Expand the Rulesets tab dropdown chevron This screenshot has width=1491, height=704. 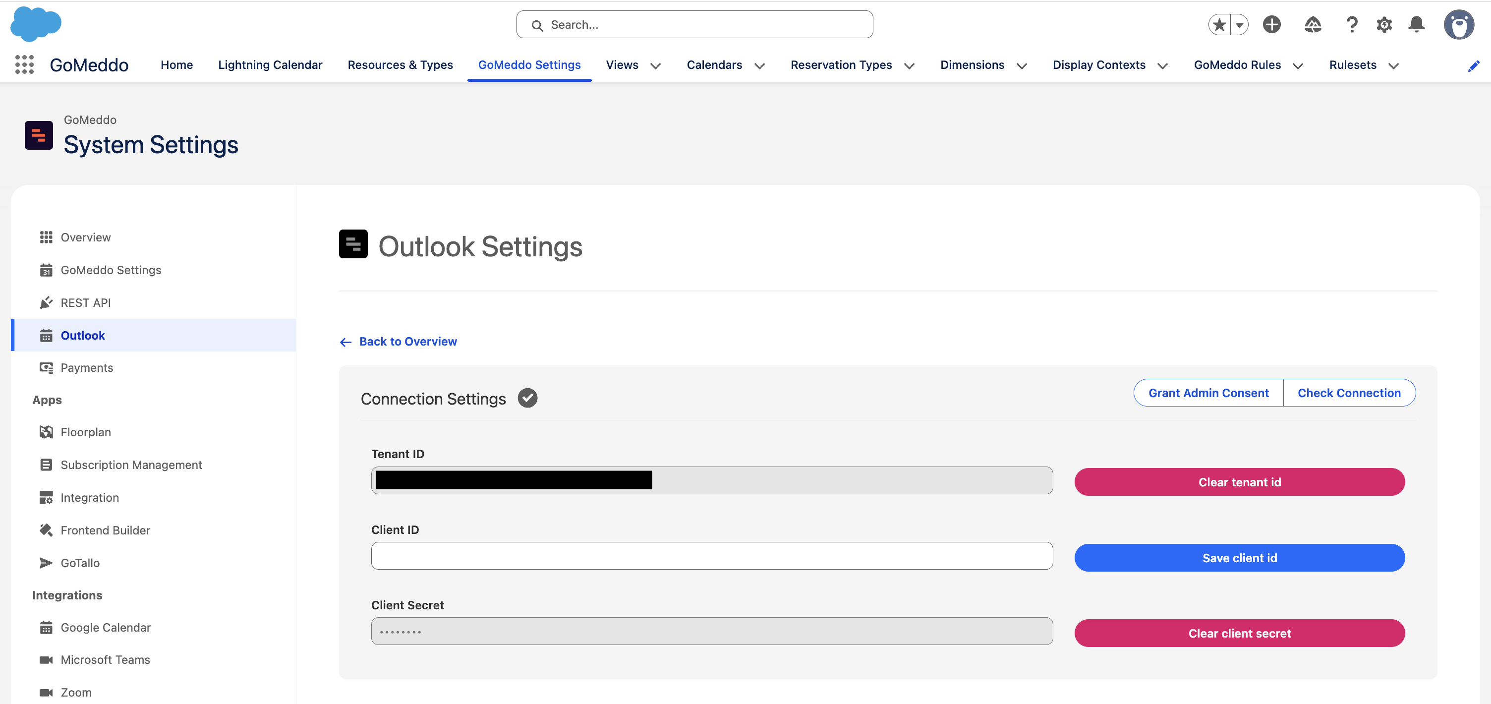pos(1394,66)
